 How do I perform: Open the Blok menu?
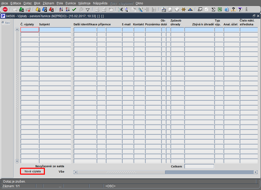[x=37, y=3]
